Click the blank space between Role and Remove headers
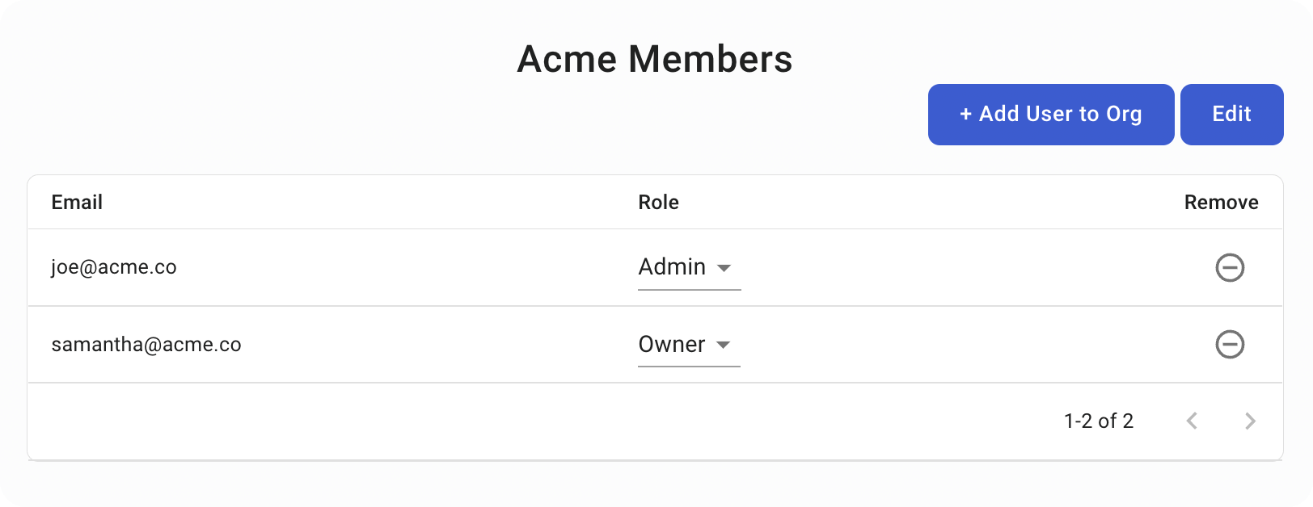The image size is (1313, 507). click(930, 203)
